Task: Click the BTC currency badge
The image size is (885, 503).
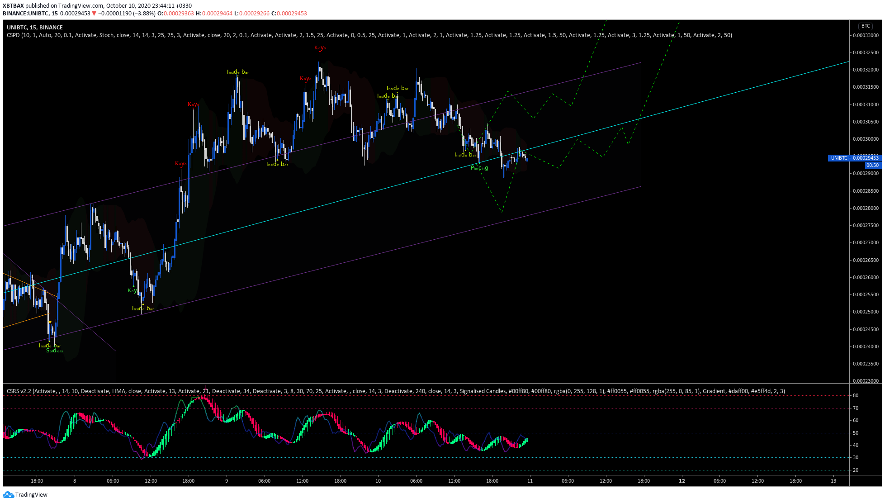Action: pos(865,26)
